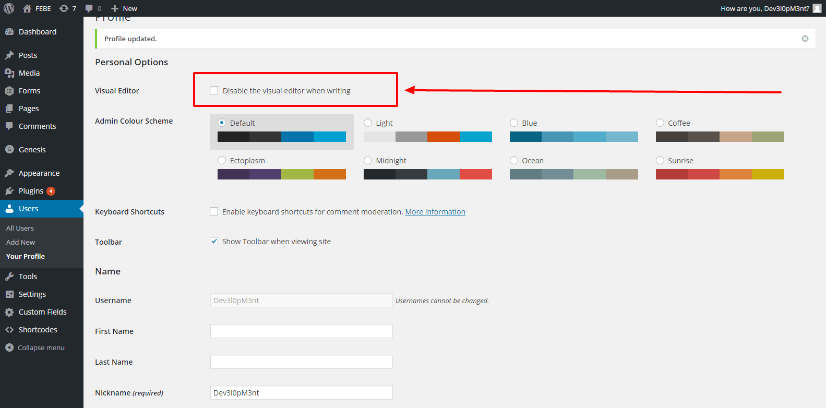This screenshot has width=826, height=408.
Task: Click the Collapse menu arrow icon
Action: [x=9, y=347]
